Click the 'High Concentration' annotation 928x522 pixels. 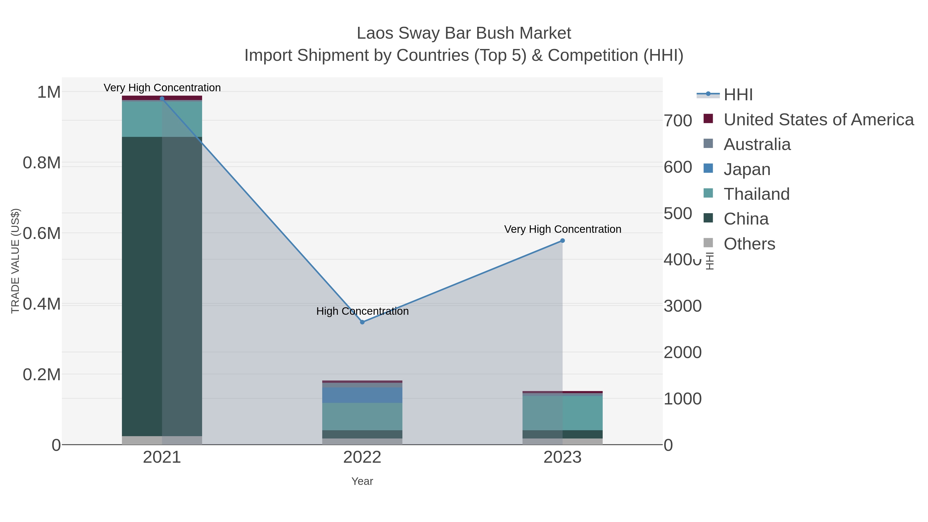pyautogui.click(x=362, y=311)
